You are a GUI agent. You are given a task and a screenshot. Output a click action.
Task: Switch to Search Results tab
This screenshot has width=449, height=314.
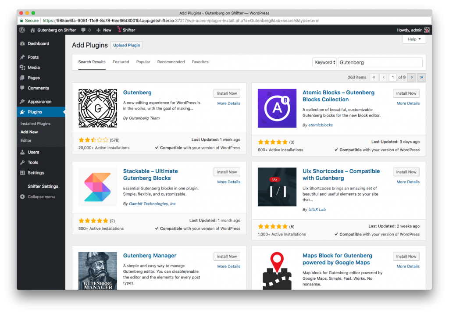click(x=92, y=62)
